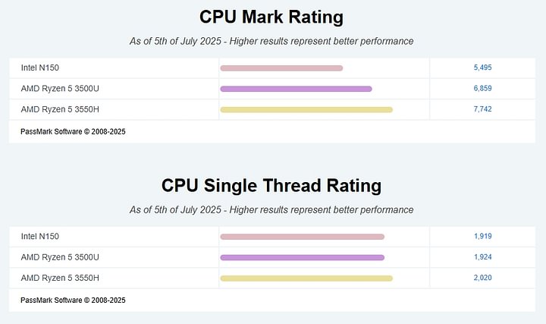
Task: Click the yellow Ryzen 5 3550H CPU Mark bar
Action: tap(306, 110)
